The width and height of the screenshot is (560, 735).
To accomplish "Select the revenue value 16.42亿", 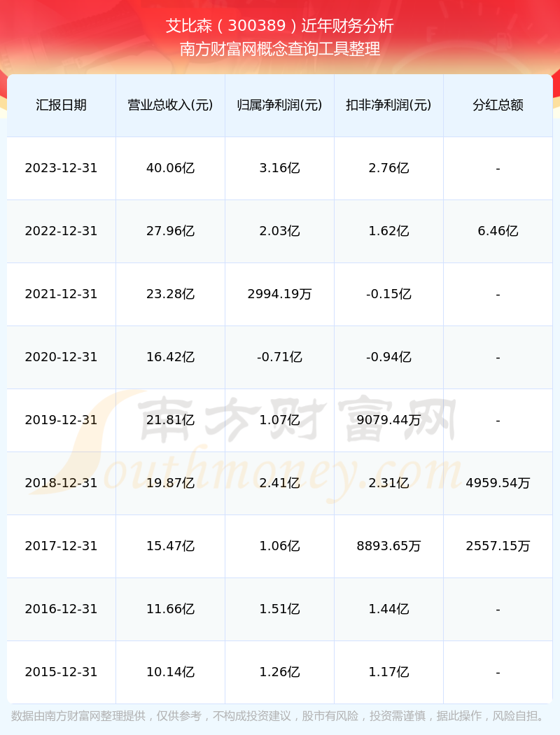I will [170, 357].
